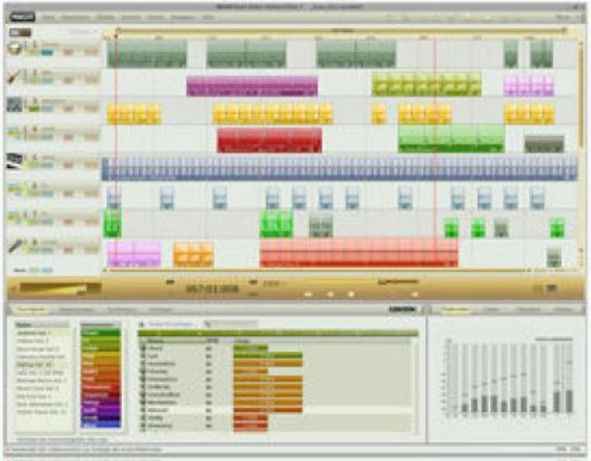
Task: Click the red playhead marker on the timeline ruler
Action: [116, 36]
